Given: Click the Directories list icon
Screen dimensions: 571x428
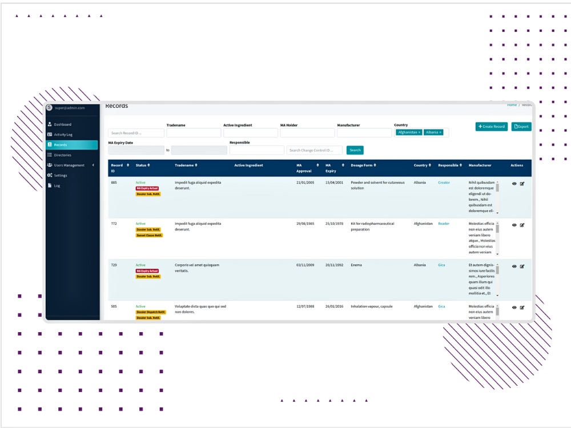Looking at the screenshot, I should tap(50, 155).
